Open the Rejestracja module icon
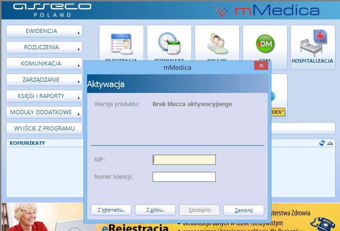 121,44
